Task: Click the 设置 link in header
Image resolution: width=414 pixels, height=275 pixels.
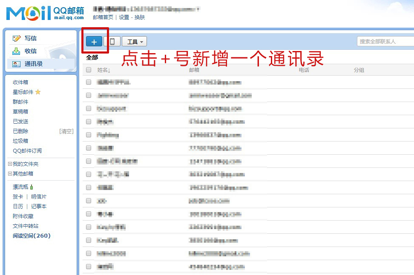Action: click(x=124, y=17)
